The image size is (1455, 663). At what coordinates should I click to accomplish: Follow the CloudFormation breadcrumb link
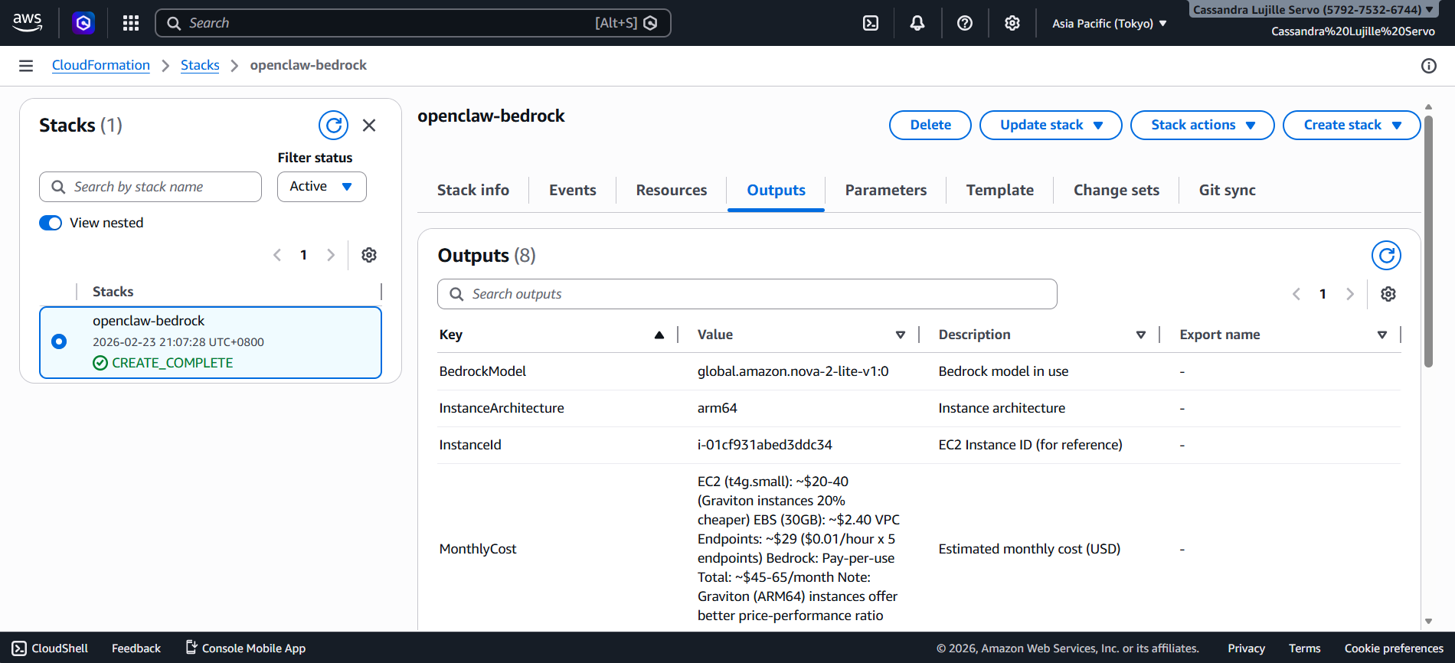101,65
